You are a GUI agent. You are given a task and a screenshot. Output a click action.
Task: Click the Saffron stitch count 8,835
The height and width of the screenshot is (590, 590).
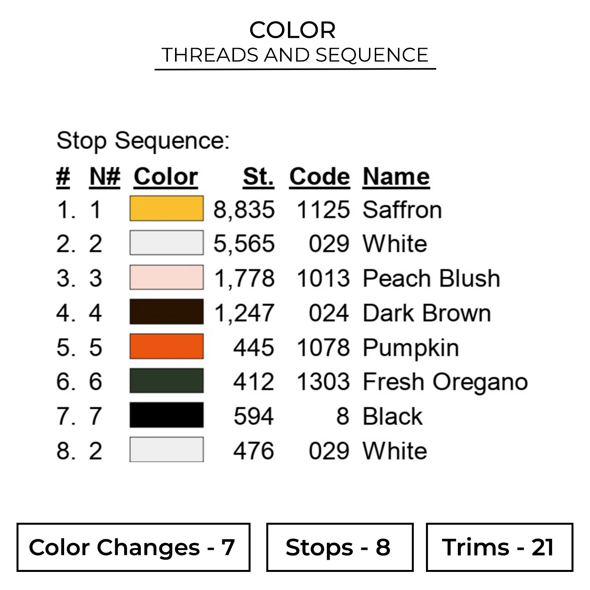(244, 209)
